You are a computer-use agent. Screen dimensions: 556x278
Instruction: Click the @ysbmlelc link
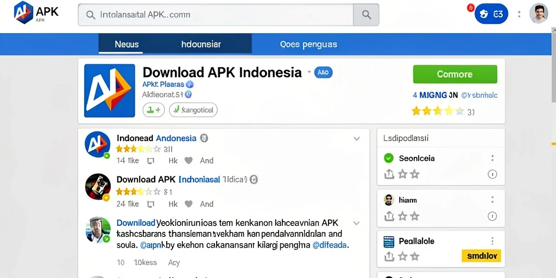[479, 95]
